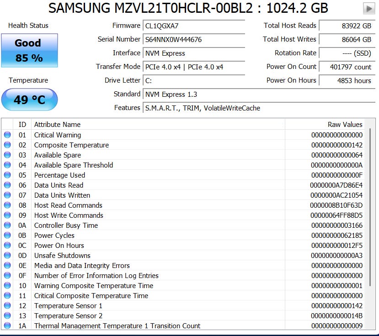Click the next-disk arrow button

pos(369,9)
